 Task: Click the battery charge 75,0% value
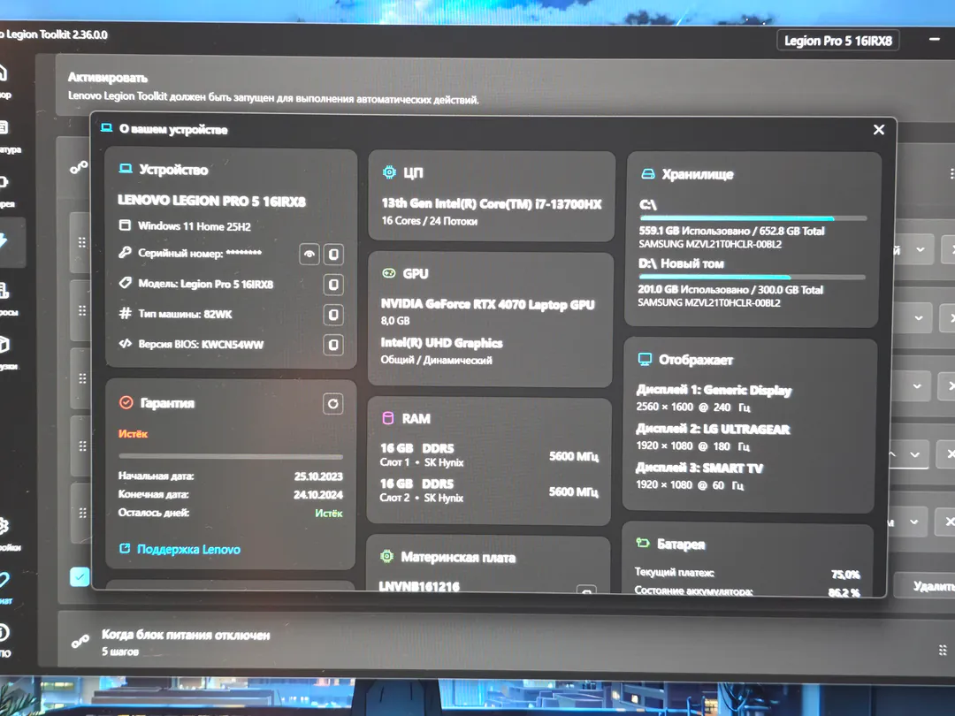[x=845, y=575]
